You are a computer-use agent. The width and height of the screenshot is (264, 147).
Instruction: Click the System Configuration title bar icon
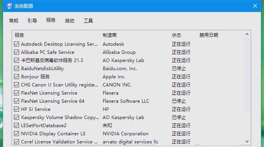pyautogui.click(x=9, y=6)
